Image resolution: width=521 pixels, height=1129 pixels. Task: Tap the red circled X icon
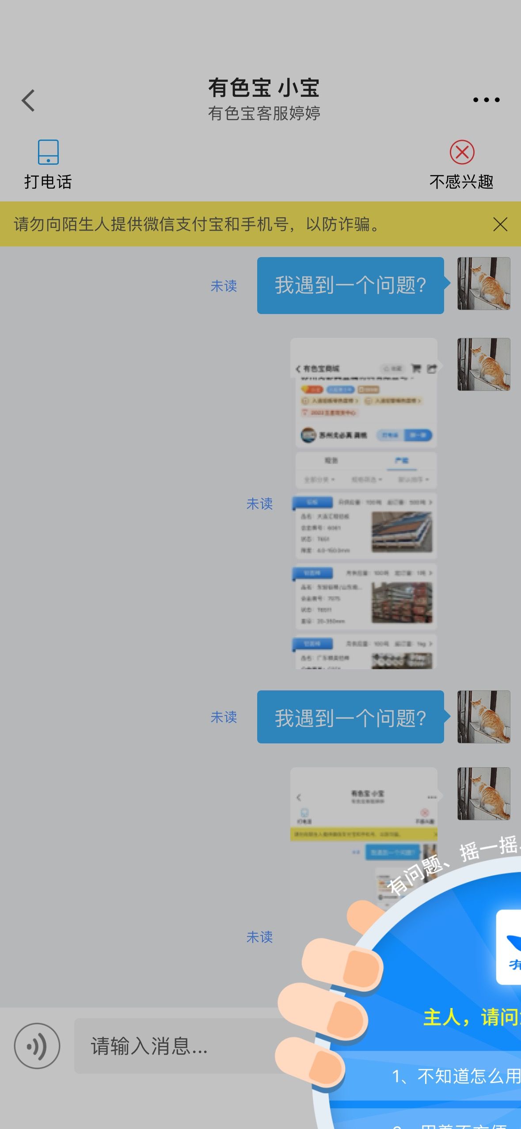tap(462, 152)
